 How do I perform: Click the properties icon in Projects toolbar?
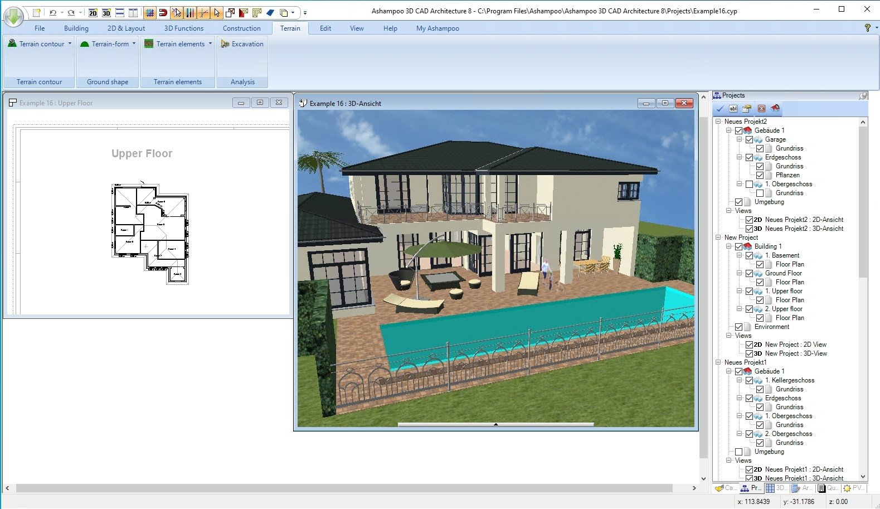tap(747, 108)
